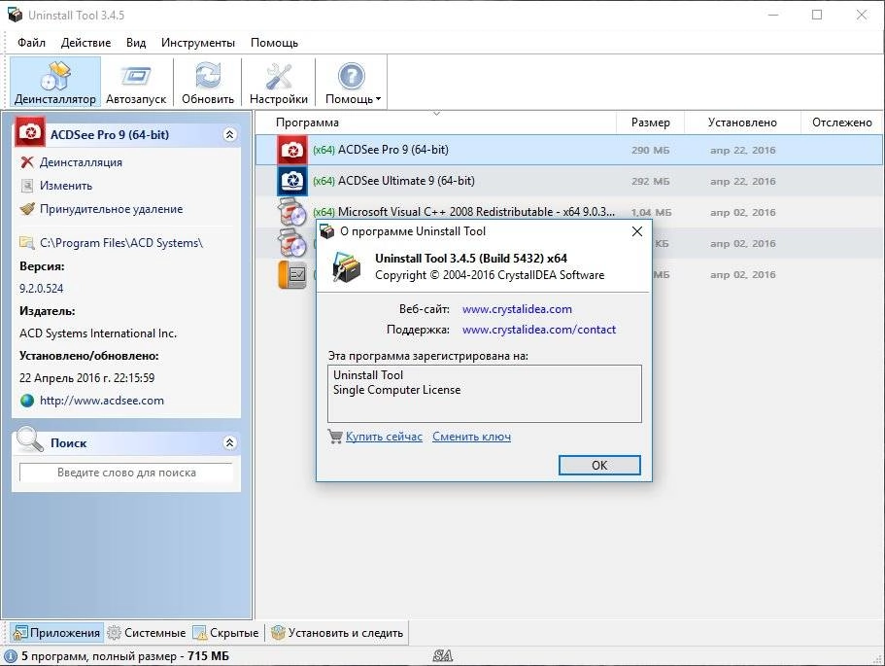Viewport: 885px width, 666px height.
Task: Choose Принудительное удаление forced removal
Action: point(111,209)
